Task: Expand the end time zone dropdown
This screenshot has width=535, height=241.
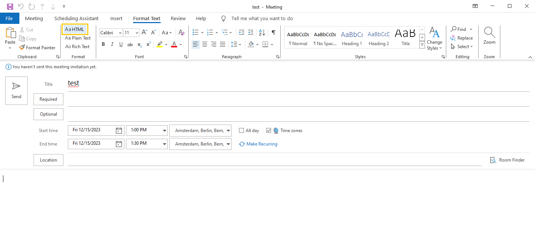Action: (x=228, y=144)
